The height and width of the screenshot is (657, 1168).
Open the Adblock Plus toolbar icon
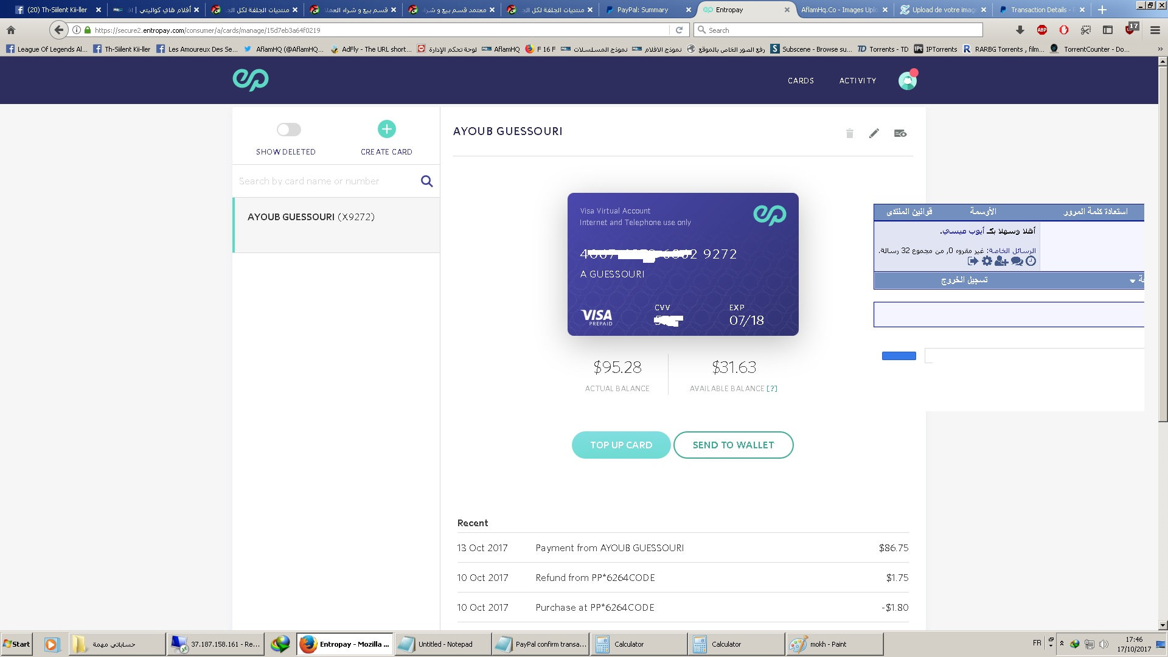click(1042, 30)
